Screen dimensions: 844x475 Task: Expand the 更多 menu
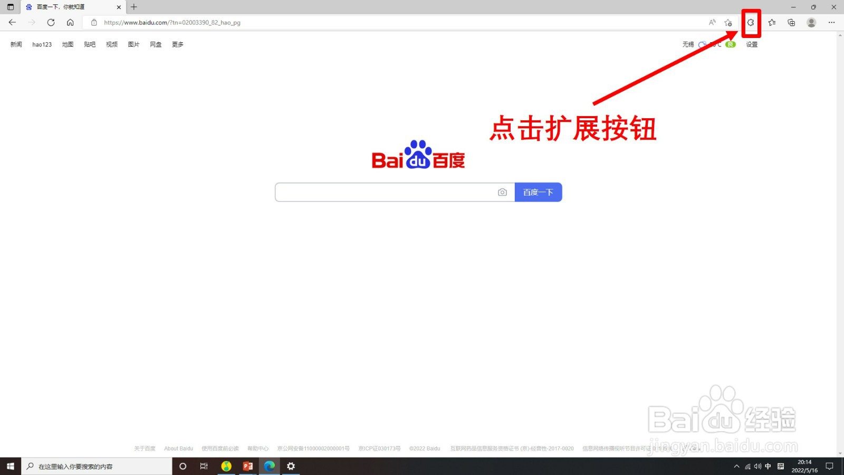point(178,44)
